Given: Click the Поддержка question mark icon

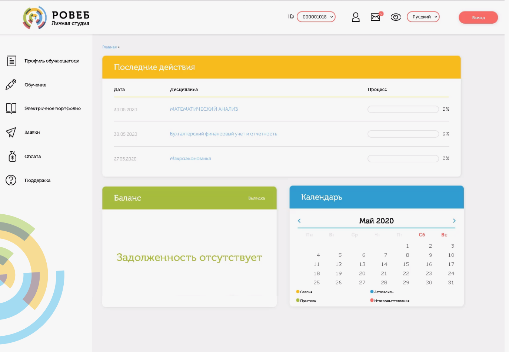Looking at the screenshot, I should (11, 180).
